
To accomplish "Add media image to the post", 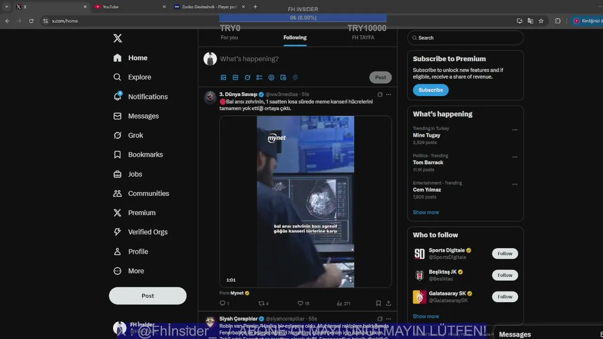I will tap(223, 78).
